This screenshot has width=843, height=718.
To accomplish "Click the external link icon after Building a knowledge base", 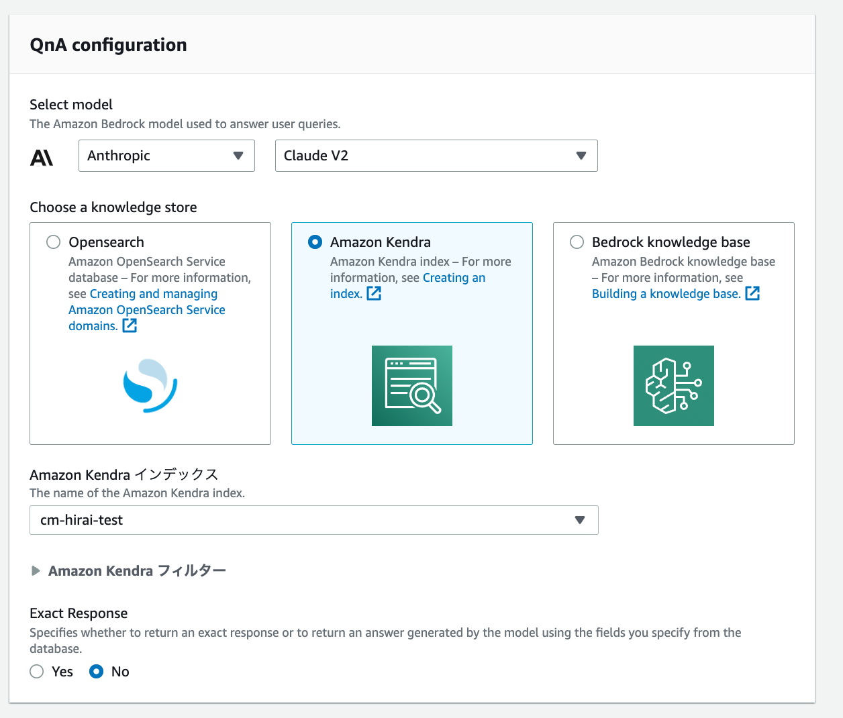I will [752, 293].
